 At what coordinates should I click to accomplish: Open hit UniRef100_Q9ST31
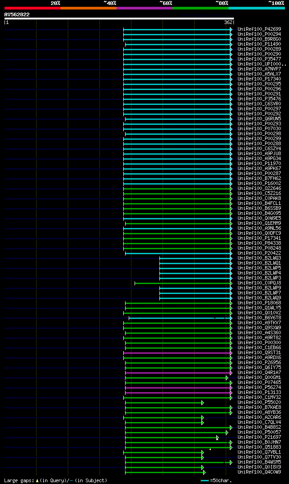pyautogui.click(x=259, y=352)
